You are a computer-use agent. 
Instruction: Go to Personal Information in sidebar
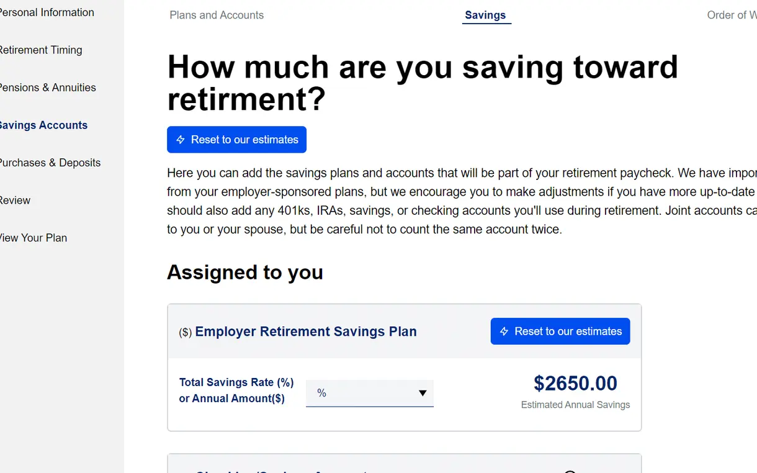(x=47, y=12)
